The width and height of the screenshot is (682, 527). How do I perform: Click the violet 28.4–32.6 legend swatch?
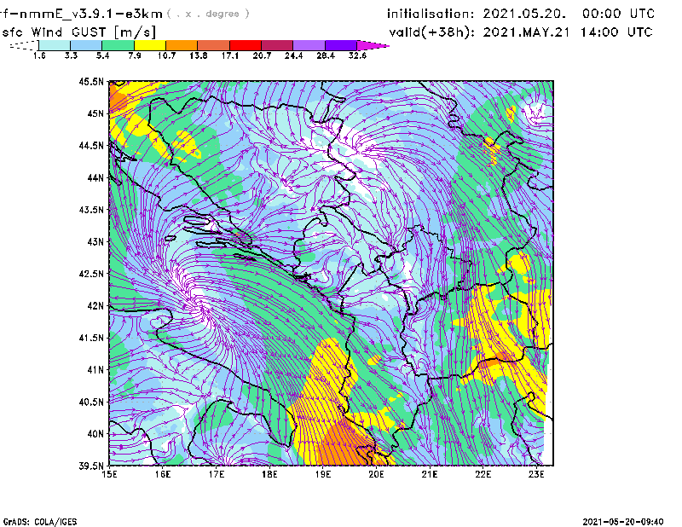point(340,45)
